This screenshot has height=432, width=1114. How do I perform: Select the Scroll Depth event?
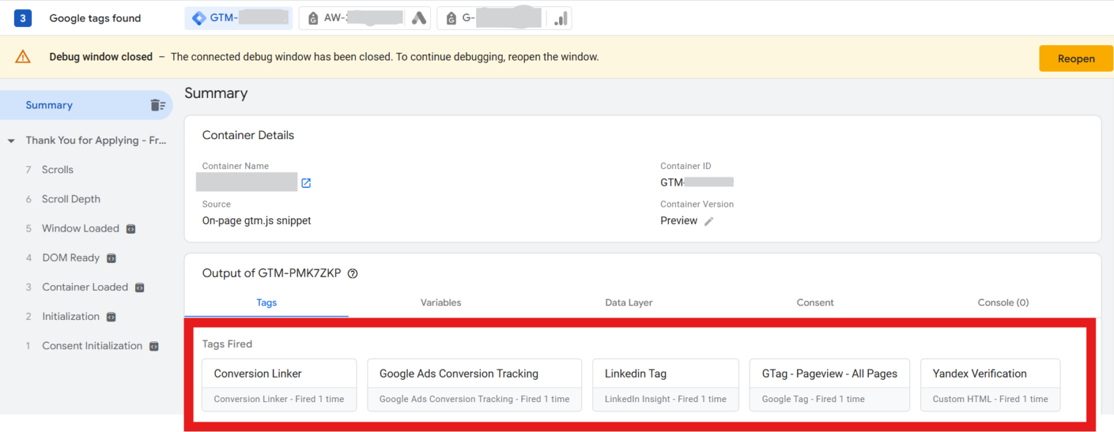tap(71, 199)
